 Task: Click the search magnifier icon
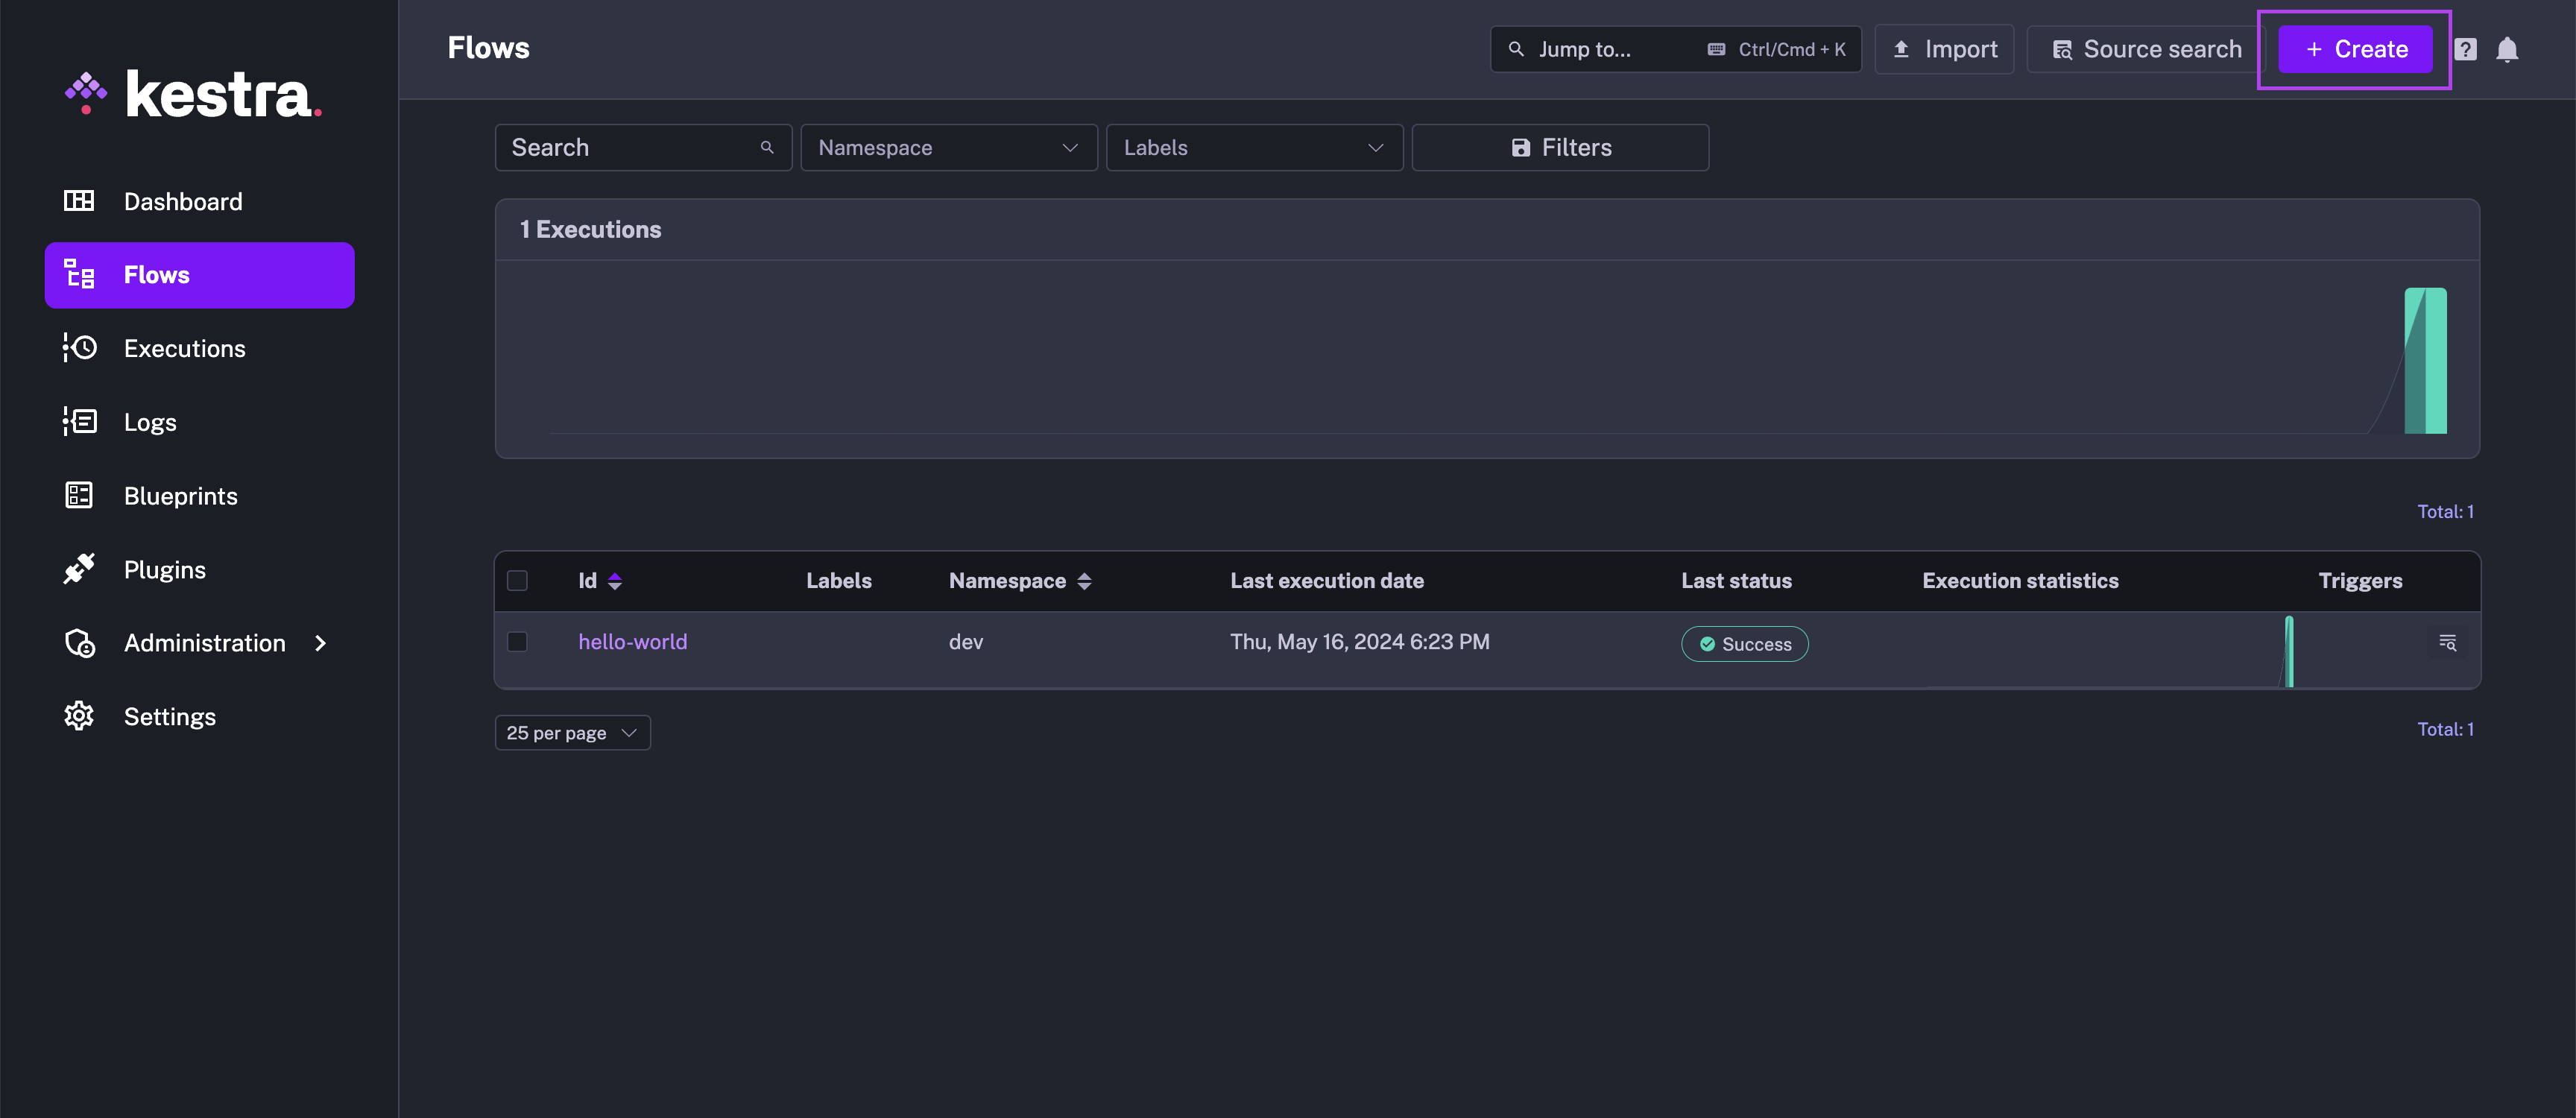(767, 148)
